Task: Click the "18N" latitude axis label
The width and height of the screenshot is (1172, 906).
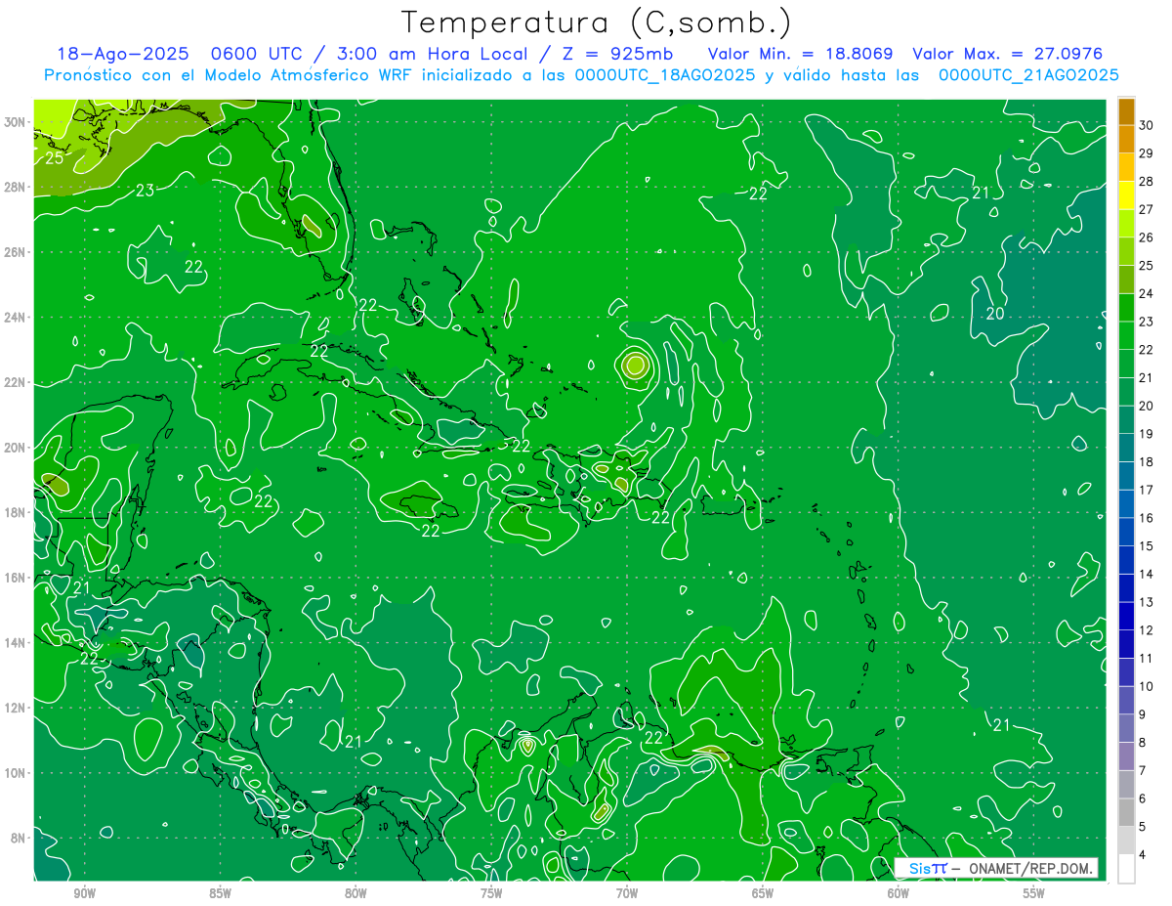Action: (17, 512)
